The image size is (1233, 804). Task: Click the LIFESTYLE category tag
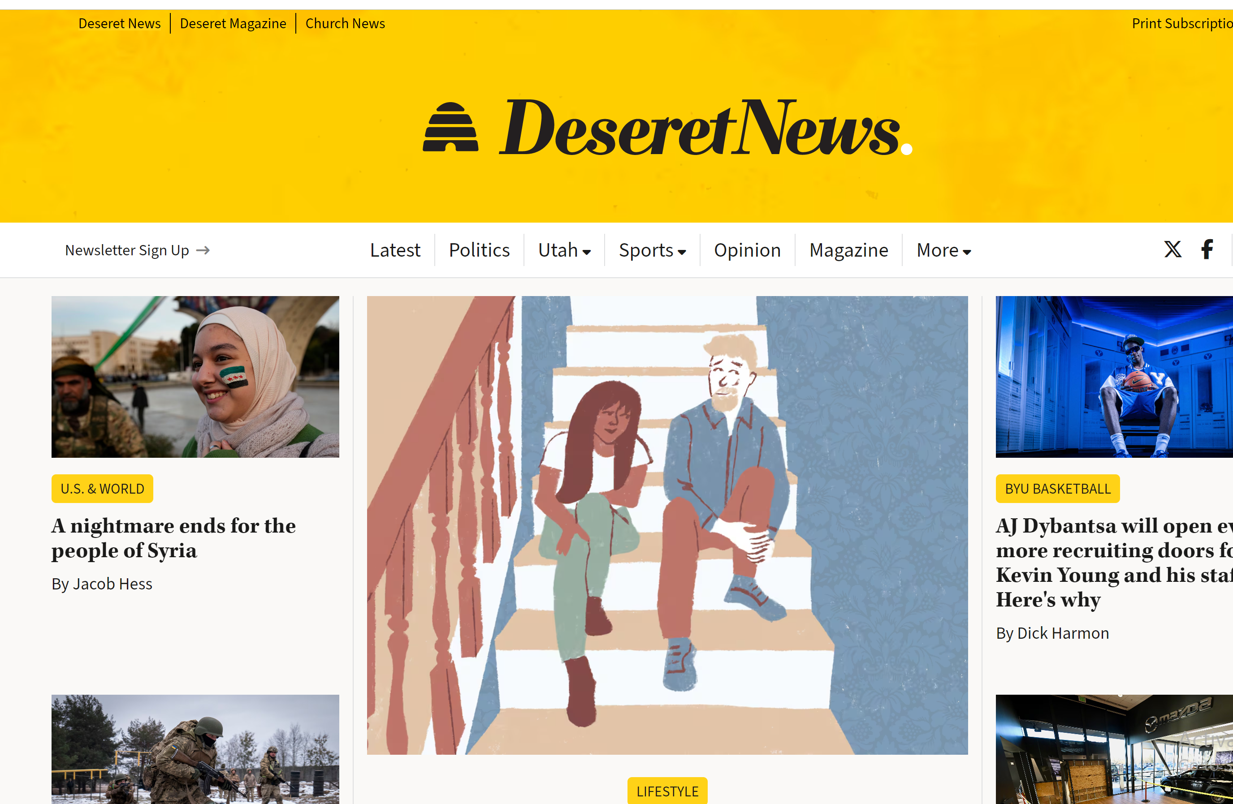[x=667, y=791]
